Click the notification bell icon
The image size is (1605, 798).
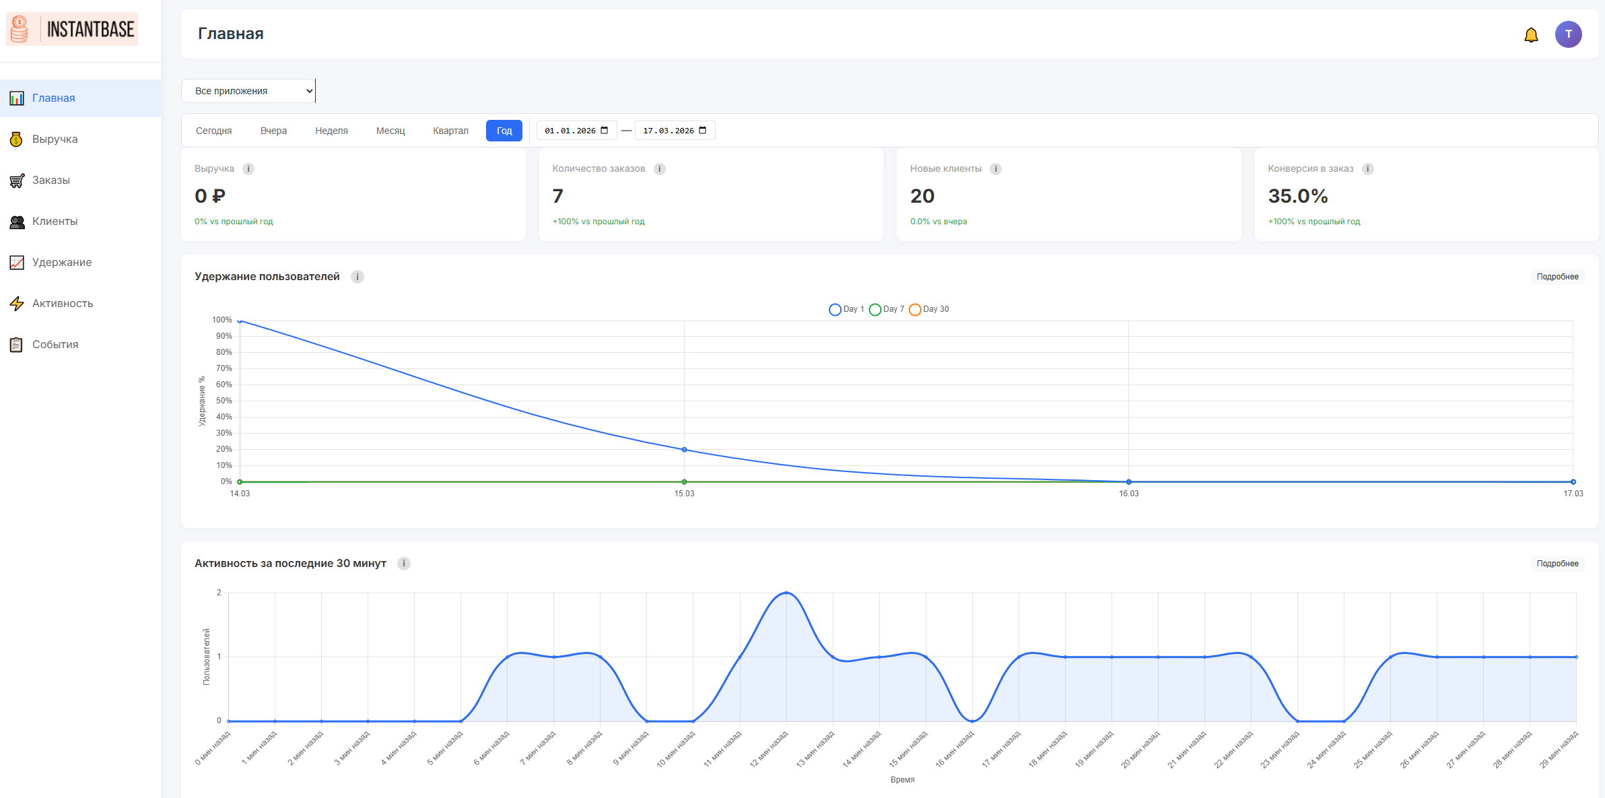point(1531,34)
